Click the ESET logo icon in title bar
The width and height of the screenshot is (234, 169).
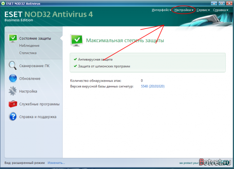(3, 3)
